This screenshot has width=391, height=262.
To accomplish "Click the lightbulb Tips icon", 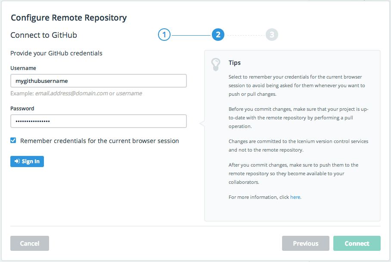I will (215, 64).
